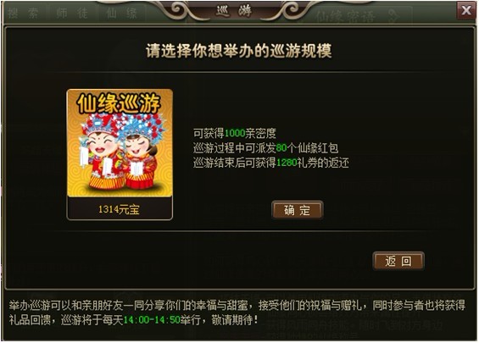Open the faded 仙缘密语 option

click(x=345, y=16)
